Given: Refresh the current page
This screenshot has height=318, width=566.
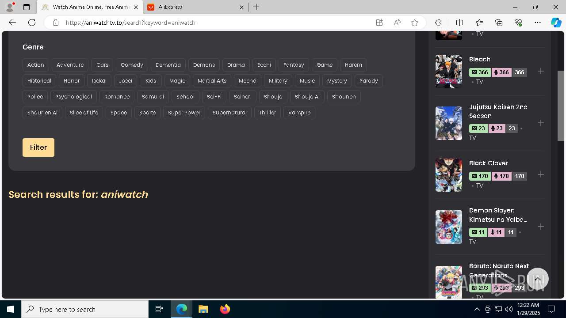Looking at the screenshot, I should tap(32, 23).
